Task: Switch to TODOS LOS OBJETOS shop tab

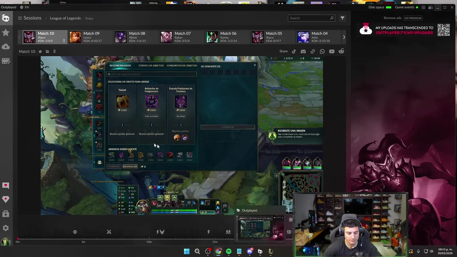Action: [x=151, y=65]
